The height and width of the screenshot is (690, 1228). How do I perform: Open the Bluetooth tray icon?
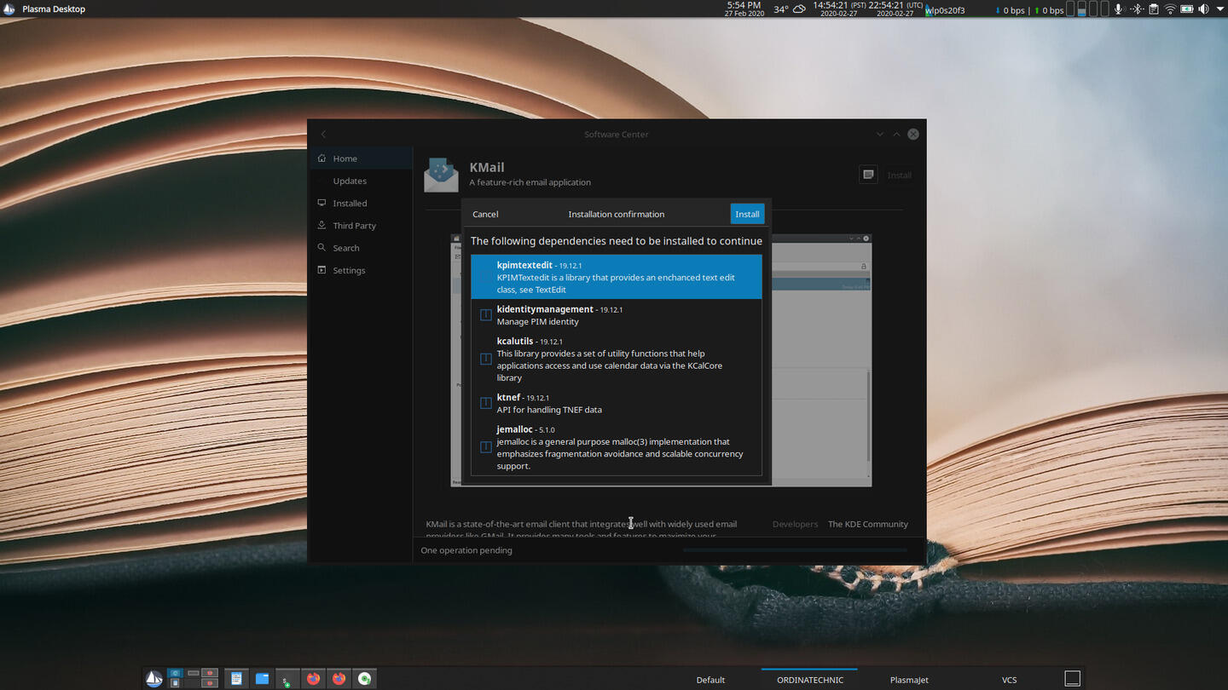tap(1136, 9)
